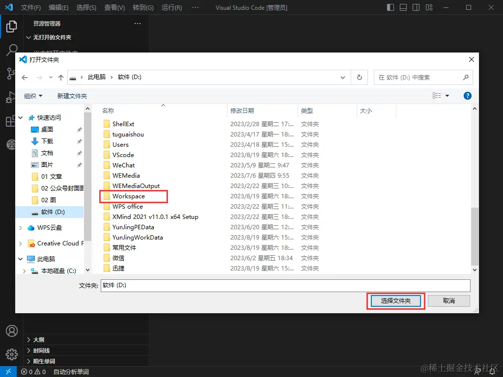Open Source Control in VS Code activity bar
The image size is (503, 377).
(11, 74)
